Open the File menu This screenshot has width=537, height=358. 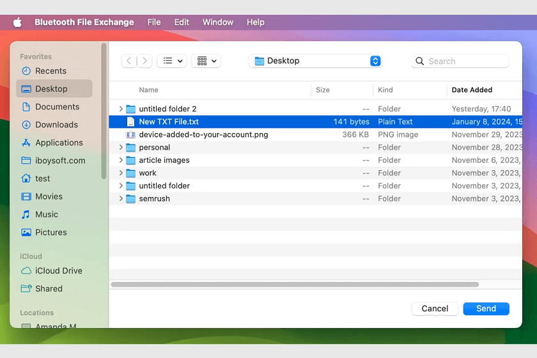pos(154,22)
